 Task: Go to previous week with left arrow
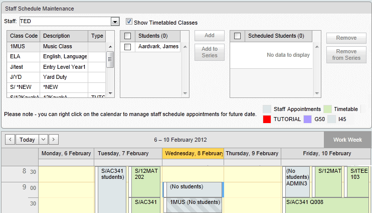point(10,140)
